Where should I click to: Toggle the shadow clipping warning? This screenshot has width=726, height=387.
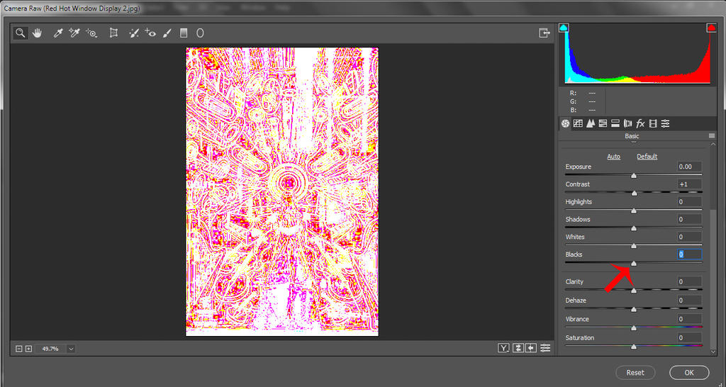click(564, 28)
